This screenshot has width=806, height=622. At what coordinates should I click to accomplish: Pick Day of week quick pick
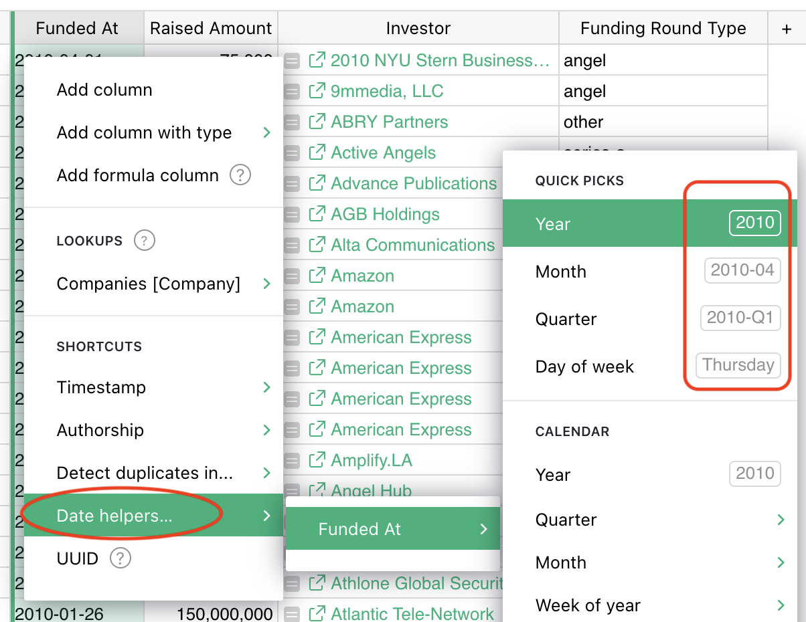pos(584,367)
